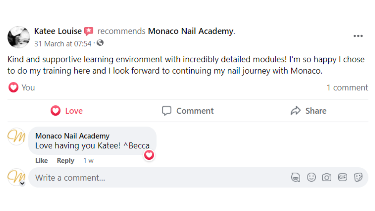
Task: Open Katee Louise's profile picture
Action: (x=18, y=37)
